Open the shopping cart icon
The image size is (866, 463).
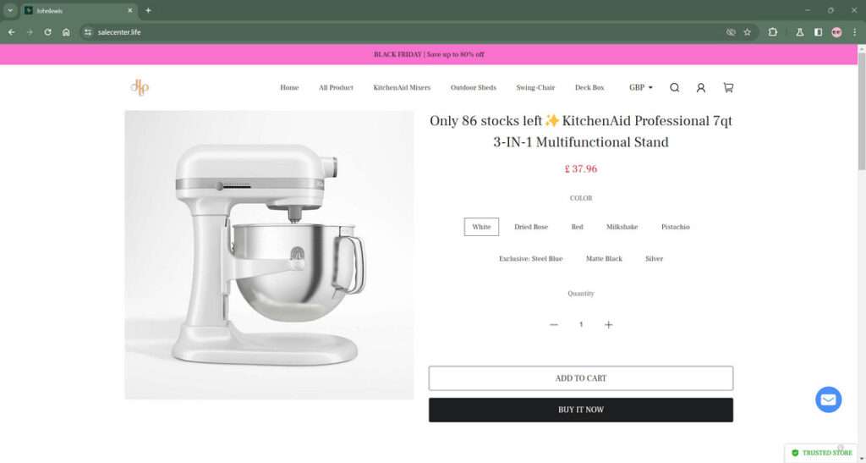click(728, 87)
